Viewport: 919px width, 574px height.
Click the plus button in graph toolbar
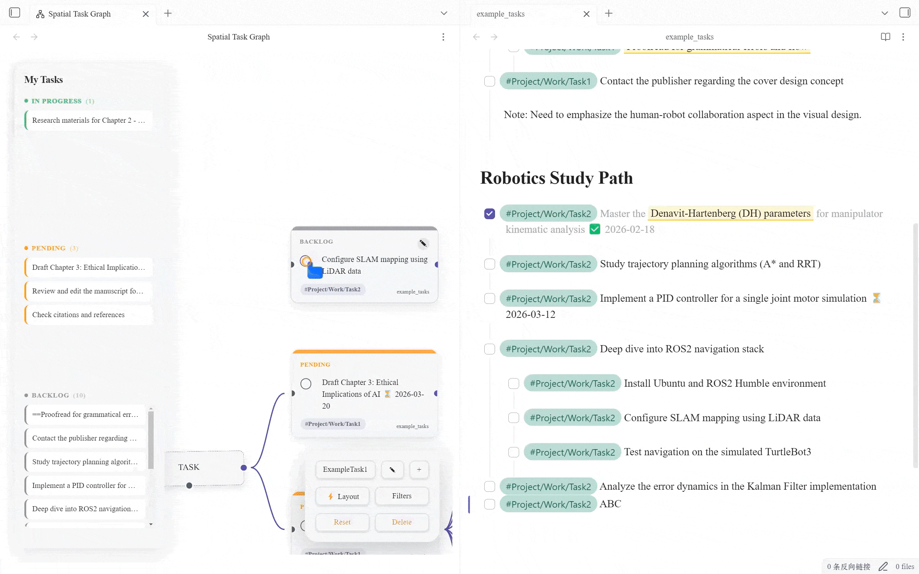pyautogui.click(x=419, y=470)
